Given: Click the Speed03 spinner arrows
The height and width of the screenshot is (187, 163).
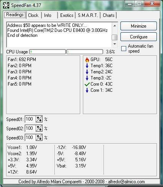Looking at the screenshot, I should [39, 137].
